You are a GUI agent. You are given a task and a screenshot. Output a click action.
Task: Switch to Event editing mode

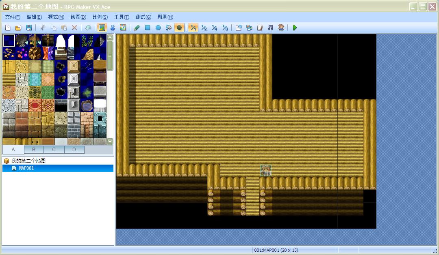click(113, 28)
